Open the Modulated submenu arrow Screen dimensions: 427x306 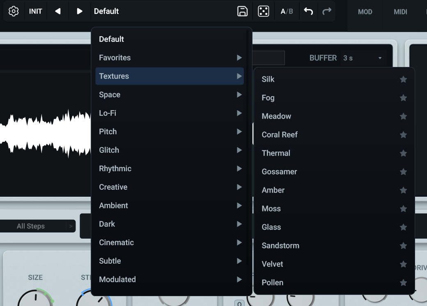click(x=239, y=279)
